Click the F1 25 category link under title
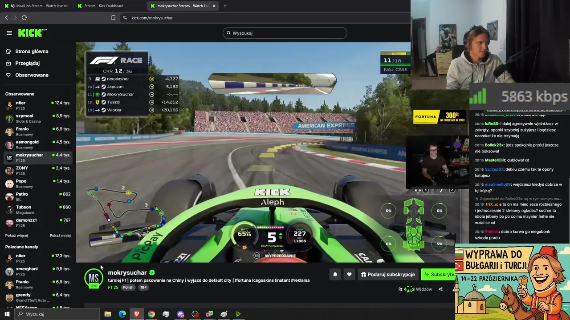570x320 pixels. (x=113, y=287)
